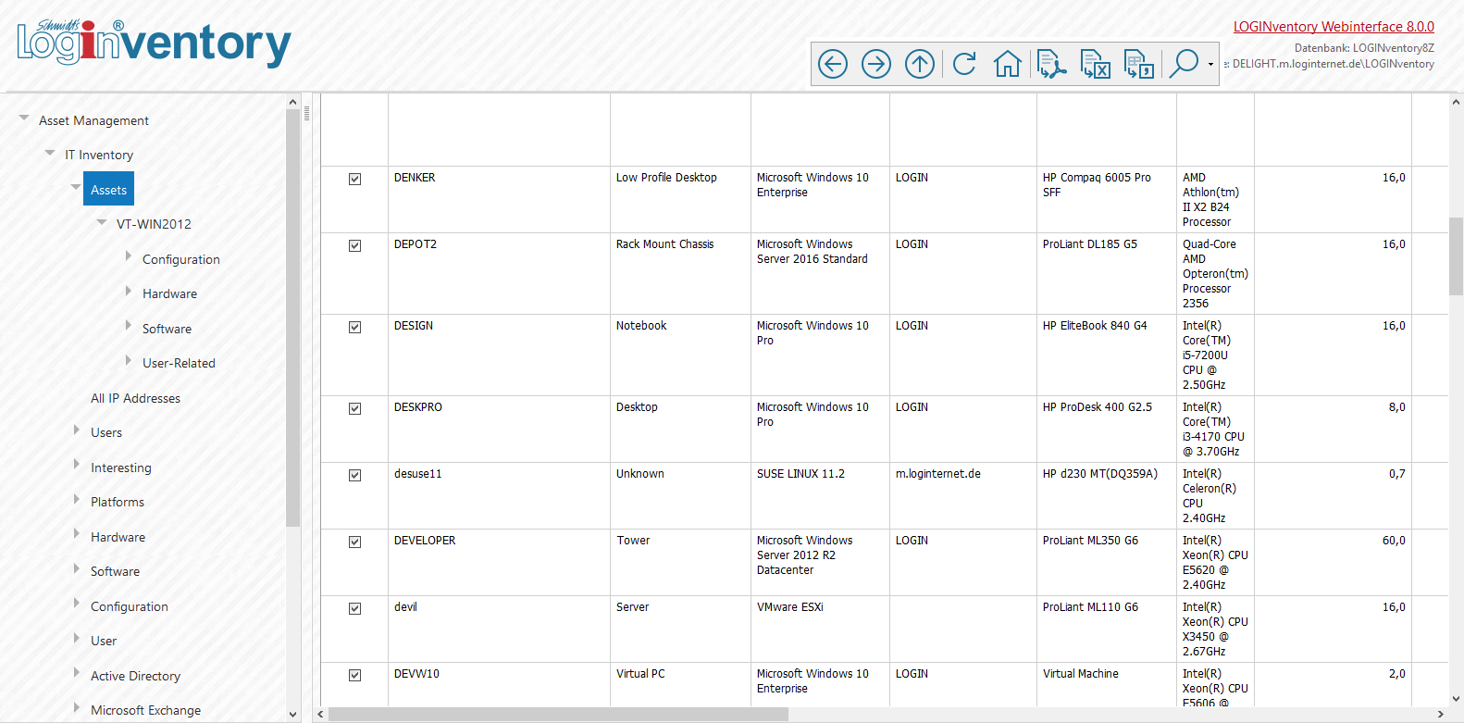Expand the Platforms tree node
This screenshot has height=723, width=1464.
[77, 499]
